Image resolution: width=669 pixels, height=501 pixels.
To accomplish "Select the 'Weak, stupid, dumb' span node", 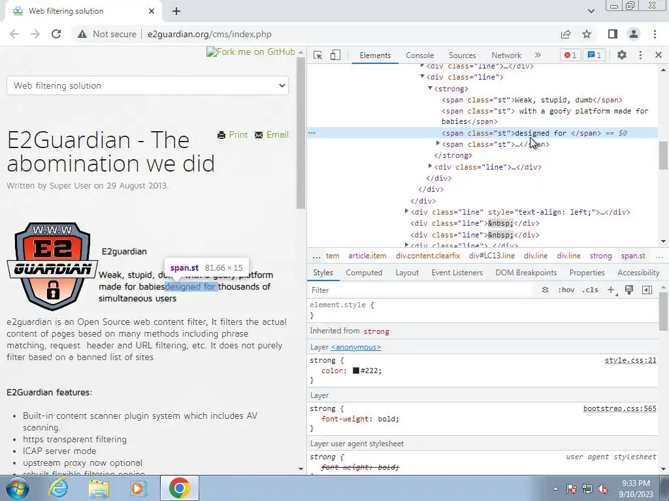I will [532, 100].
